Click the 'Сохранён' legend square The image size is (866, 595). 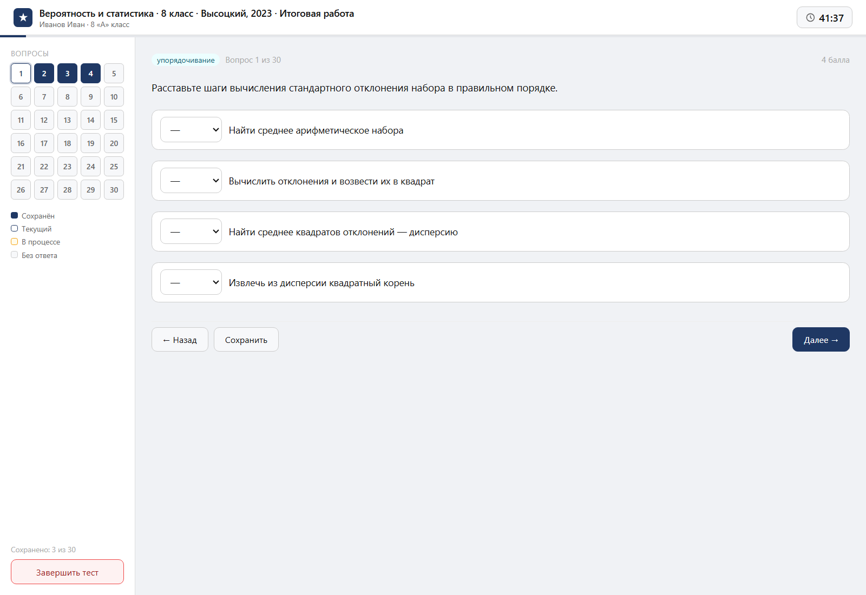point(15,215)
